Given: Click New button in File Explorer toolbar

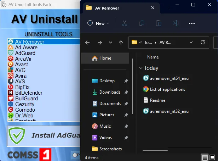Looking at the screenshot, I should tap(98, 23).
